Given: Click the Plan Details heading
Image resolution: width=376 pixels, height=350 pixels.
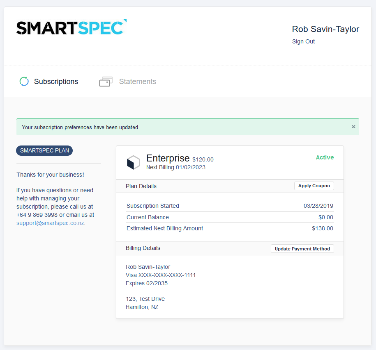Looking at the screenshot, I should pyautogui.click(x=141, y=186).
